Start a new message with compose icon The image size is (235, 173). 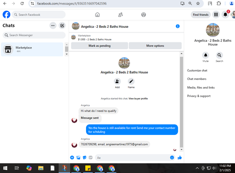[62, 25]
